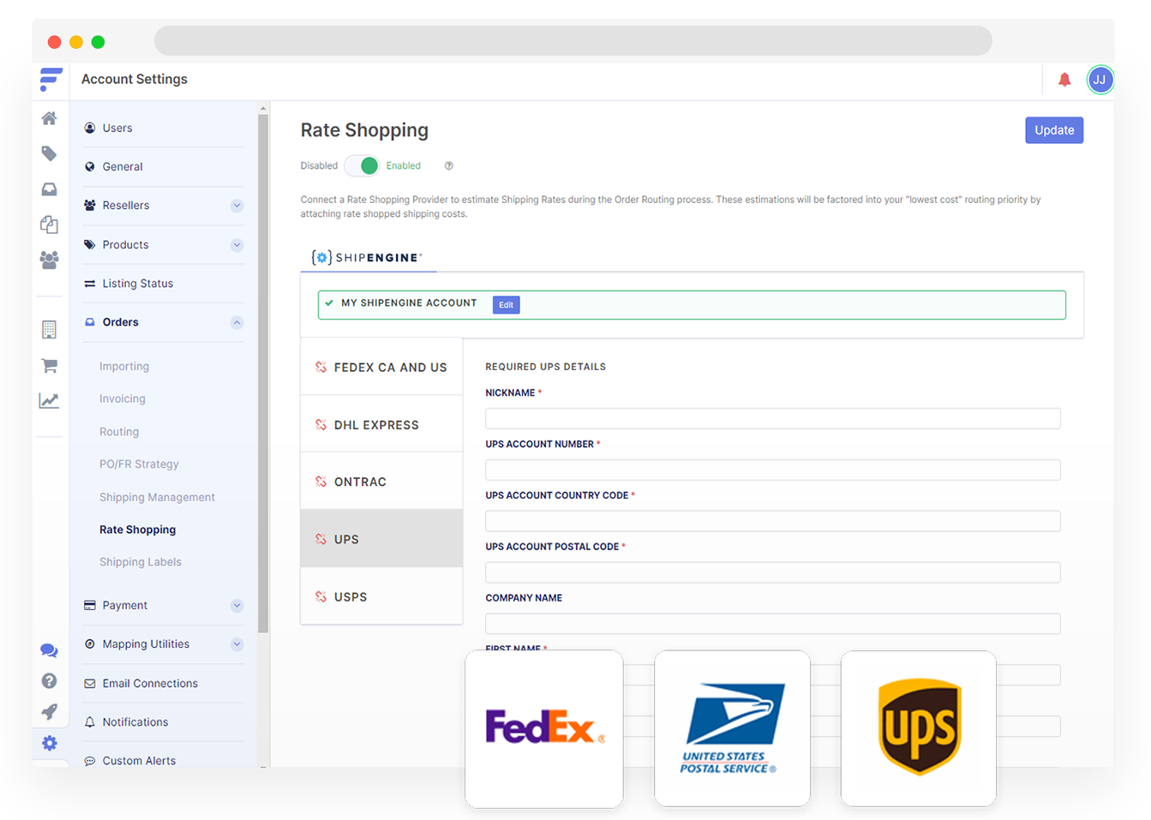Viewport: 1151px width, 820px height.
Task: Switch to the FedEx CA and US carrier tab
Action: point(381,368)
